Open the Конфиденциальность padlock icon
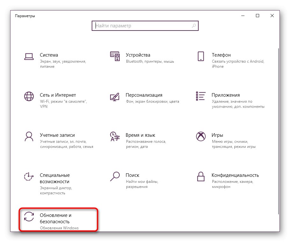The width and height of the screenshot is (290, 242). [201, 176]
